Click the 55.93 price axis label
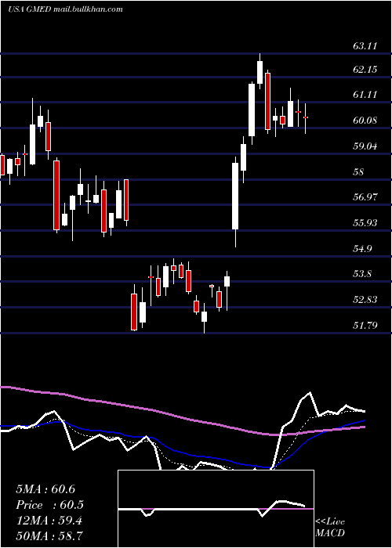Image resolution: width=392 pixels, height=548 pixels. pos(365,223)
